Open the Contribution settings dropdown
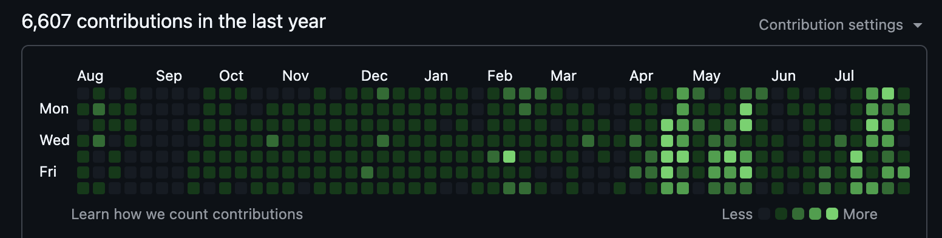The height and width of the screenshot is (238, 942). (841, 25)
